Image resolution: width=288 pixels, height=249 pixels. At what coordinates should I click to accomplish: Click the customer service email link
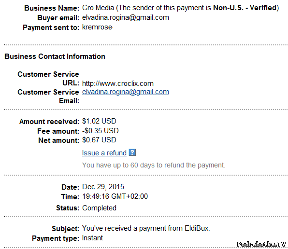126,92
